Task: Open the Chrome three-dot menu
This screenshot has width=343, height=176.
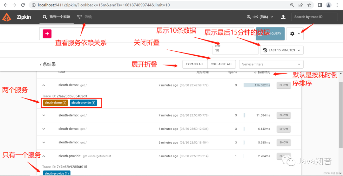Action: pos(337,5)
